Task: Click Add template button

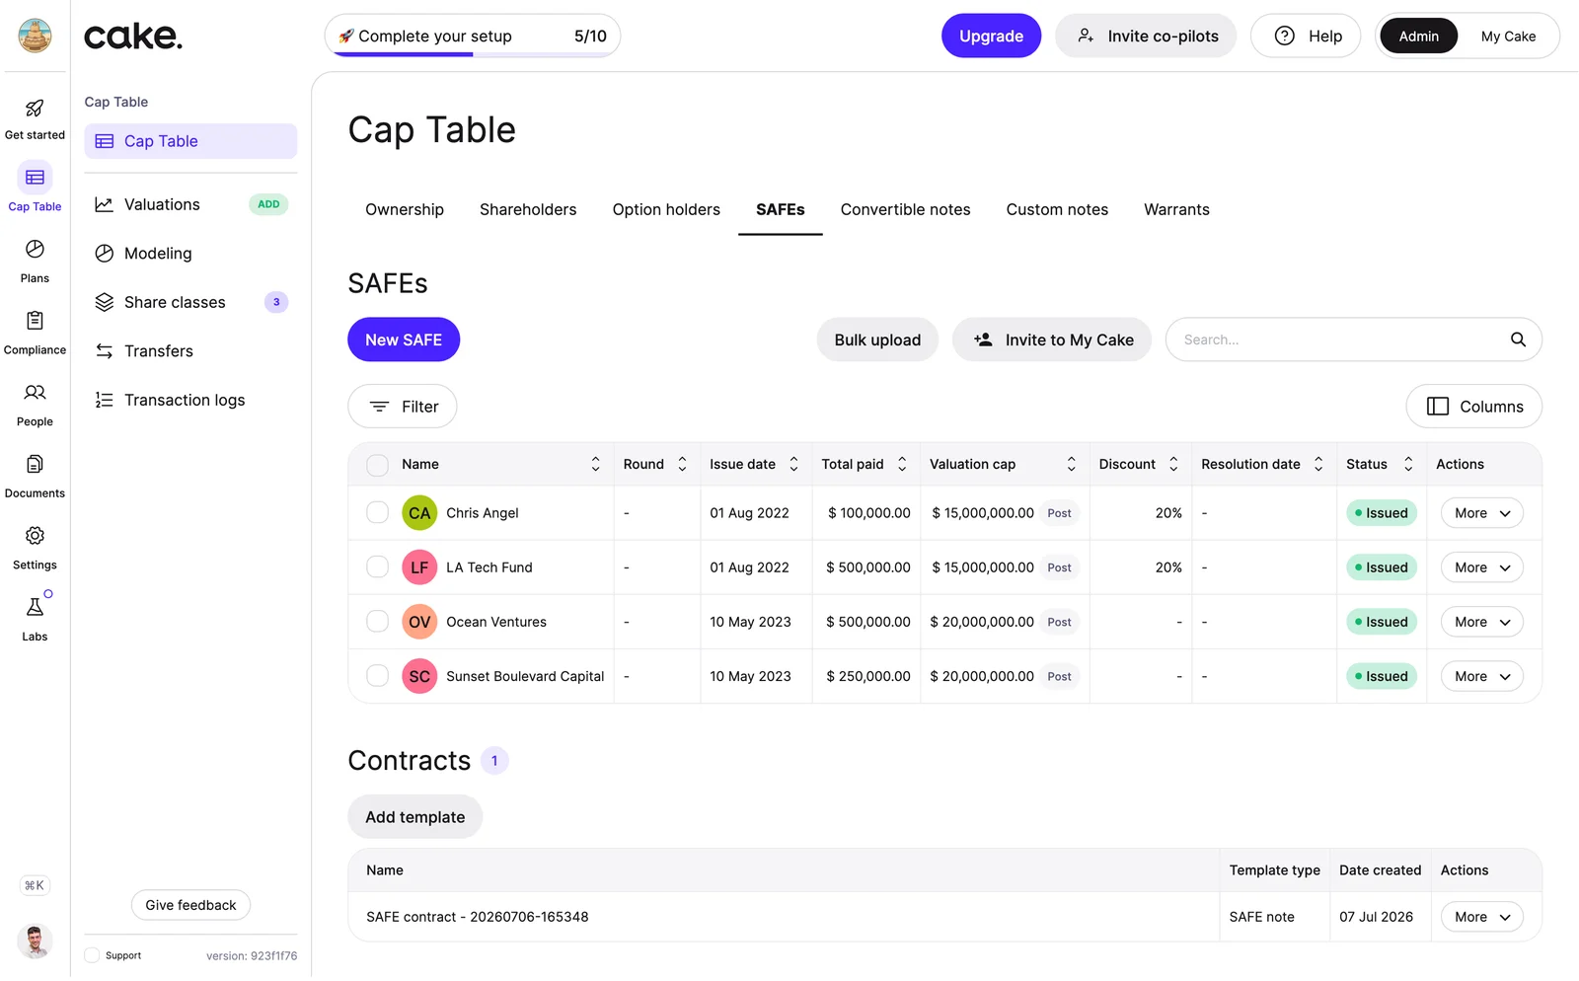Action: (x=414, y=817)
